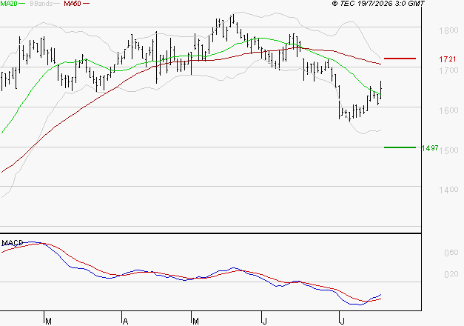This screenshot has height=326, width=464.
Task: Click the BBands legend label
Action: click(41, 4)
